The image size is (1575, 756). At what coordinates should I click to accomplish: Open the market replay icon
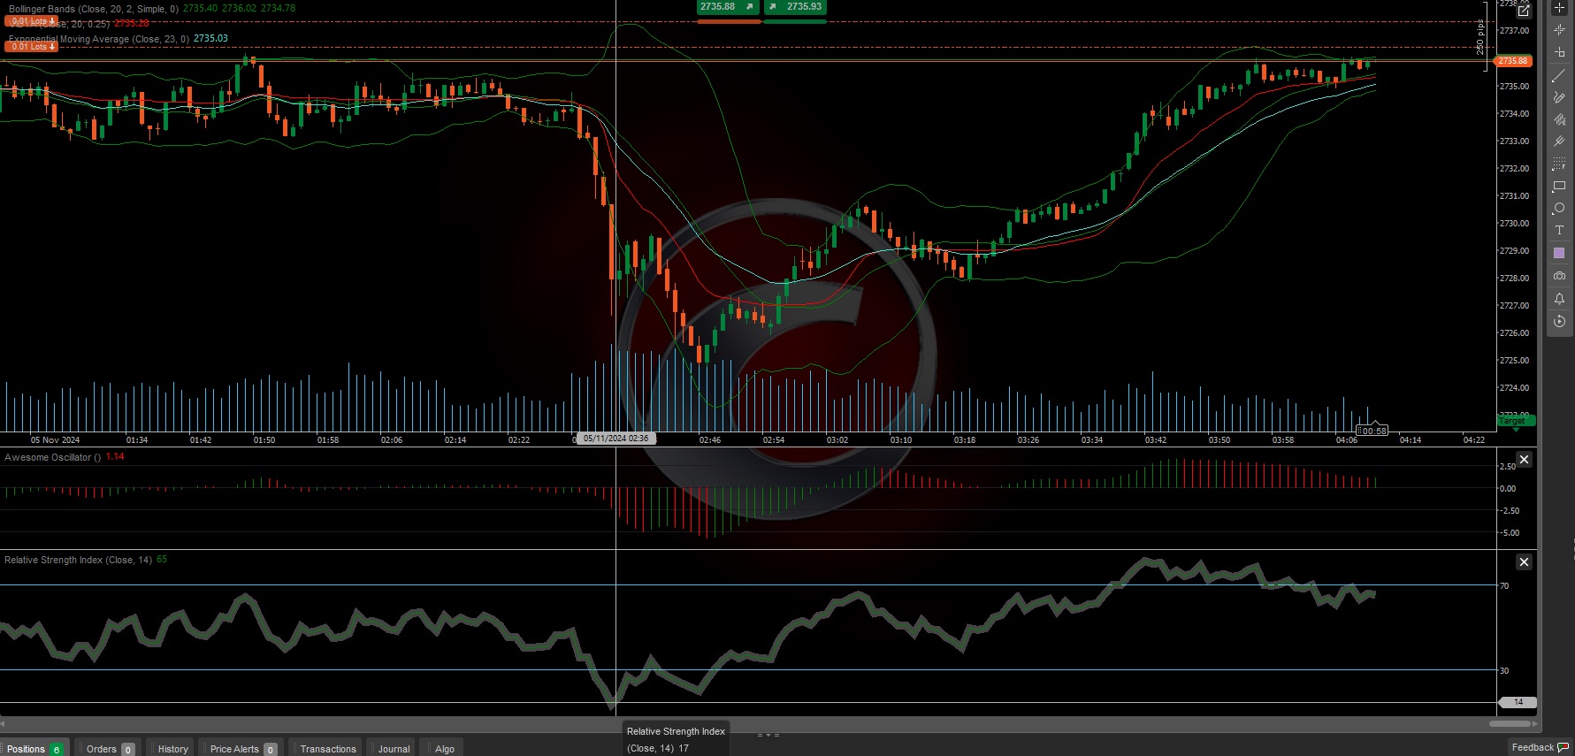(x=1559, y=321)
